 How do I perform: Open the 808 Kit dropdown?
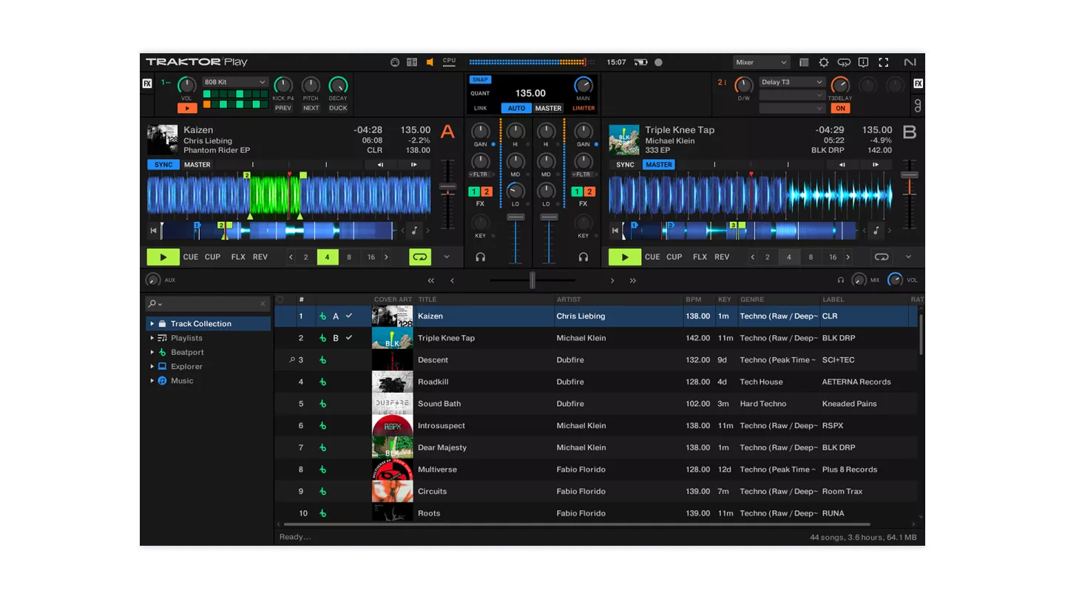tap(235, 82)
